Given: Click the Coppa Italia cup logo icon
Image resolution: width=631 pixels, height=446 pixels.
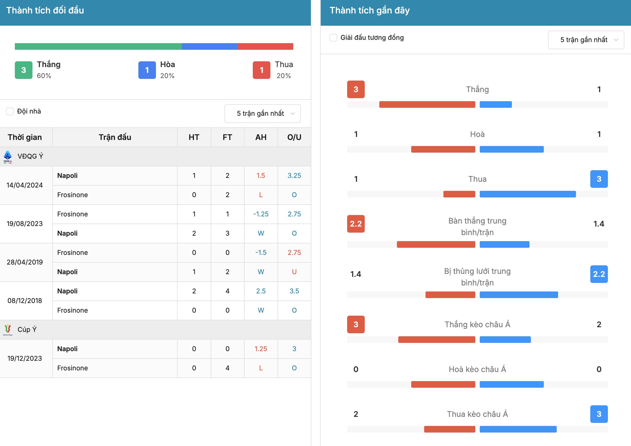Looking at the screenshot, I should (8, 330).
